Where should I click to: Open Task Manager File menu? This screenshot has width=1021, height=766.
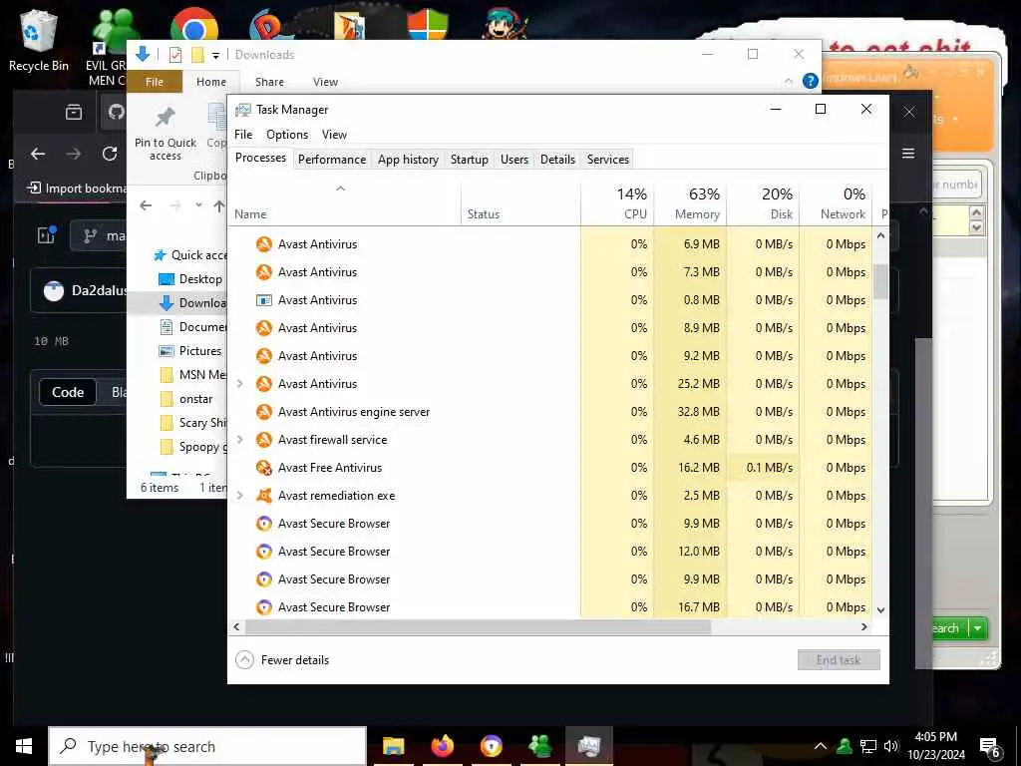[243, 135]
